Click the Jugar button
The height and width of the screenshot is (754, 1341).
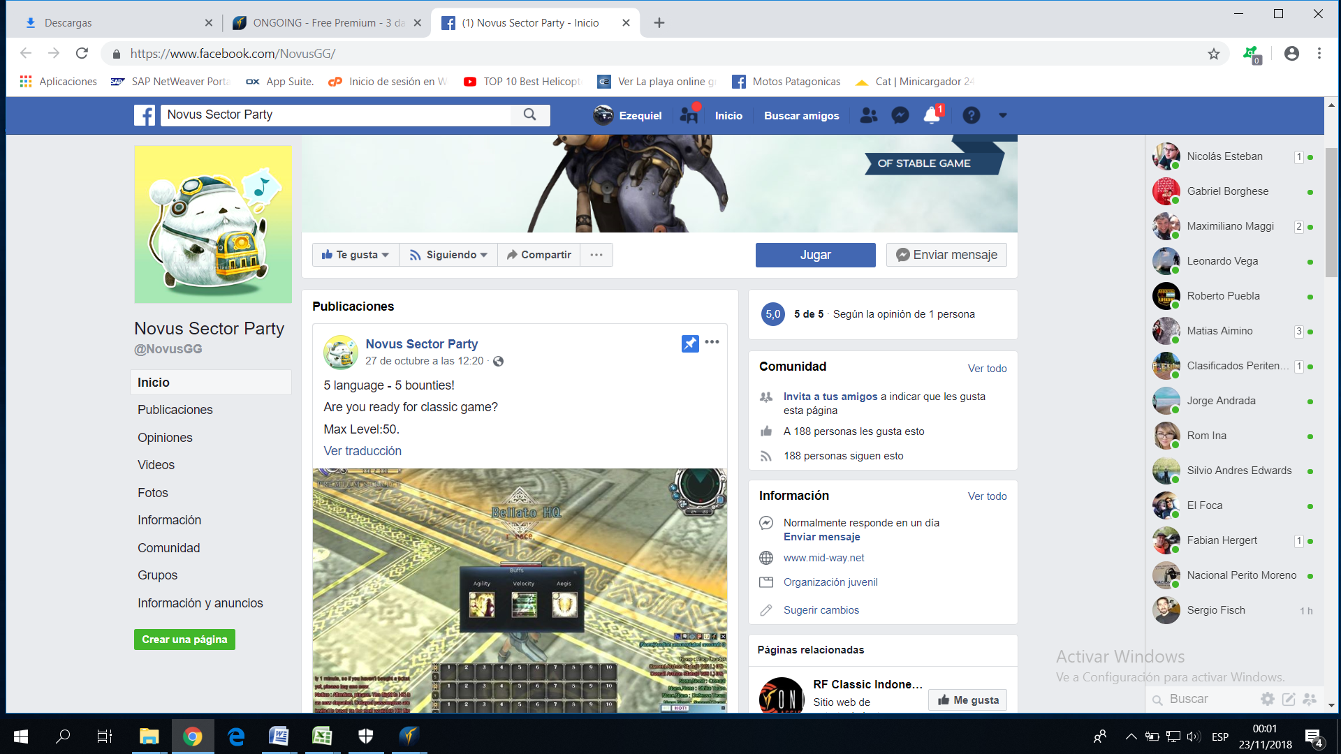(x=815, y=255)
